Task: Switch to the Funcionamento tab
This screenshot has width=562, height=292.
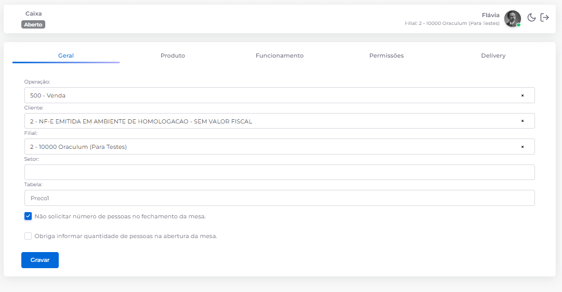Action: [x=280, y=55]
